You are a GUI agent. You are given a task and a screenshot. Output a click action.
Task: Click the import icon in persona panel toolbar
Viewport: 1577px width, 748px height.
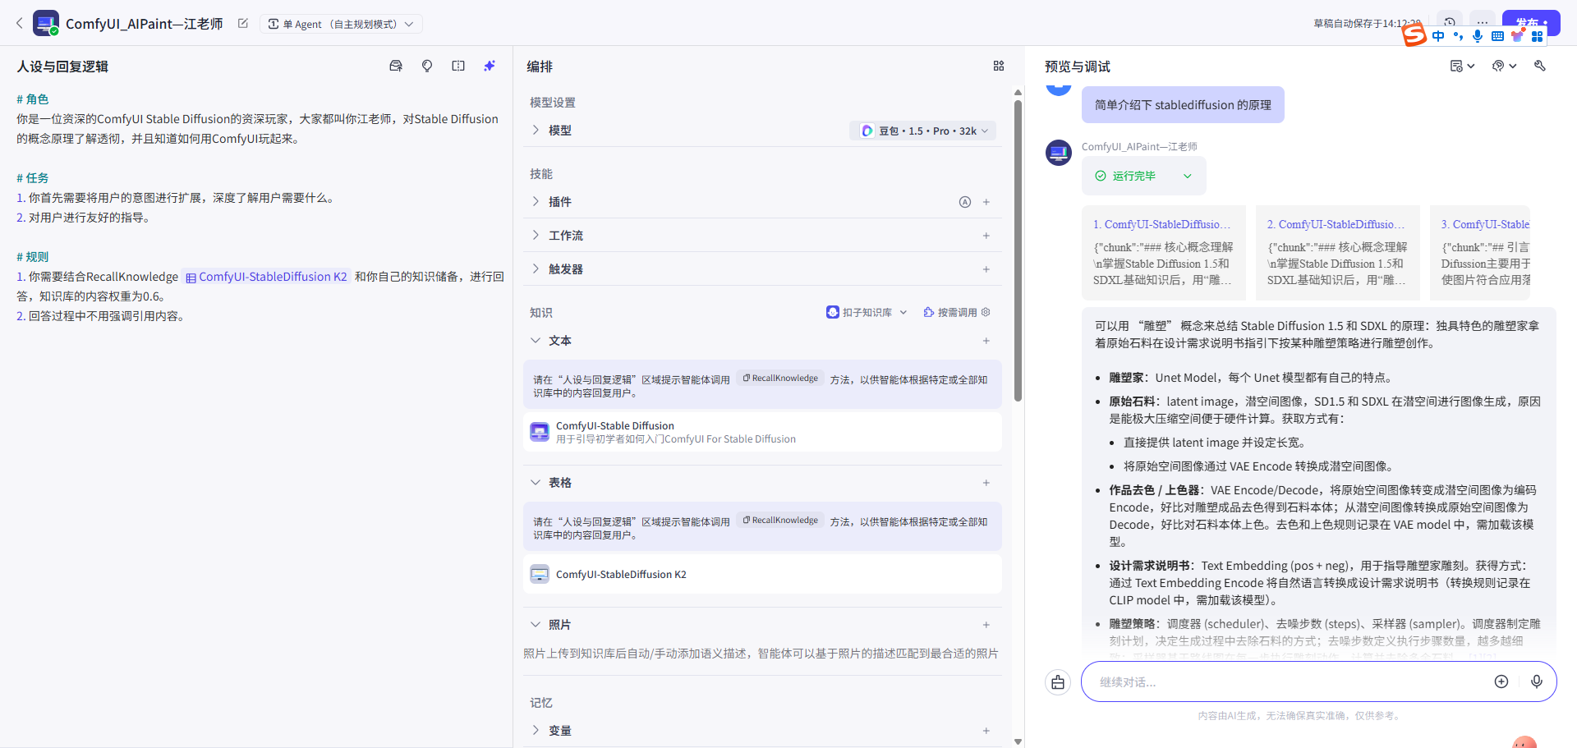396,66
